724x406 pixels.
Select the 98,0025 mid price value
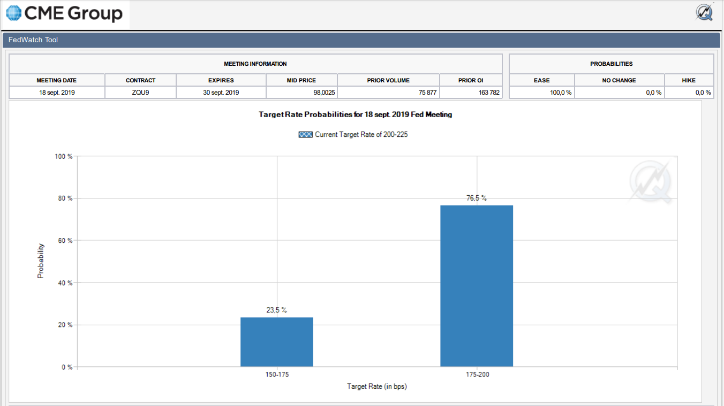click(x=323, y=93)
